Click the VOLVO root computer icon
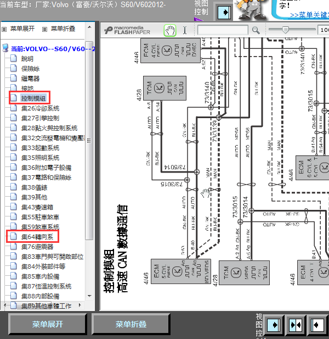329x339 pixels. click(5, 48)
